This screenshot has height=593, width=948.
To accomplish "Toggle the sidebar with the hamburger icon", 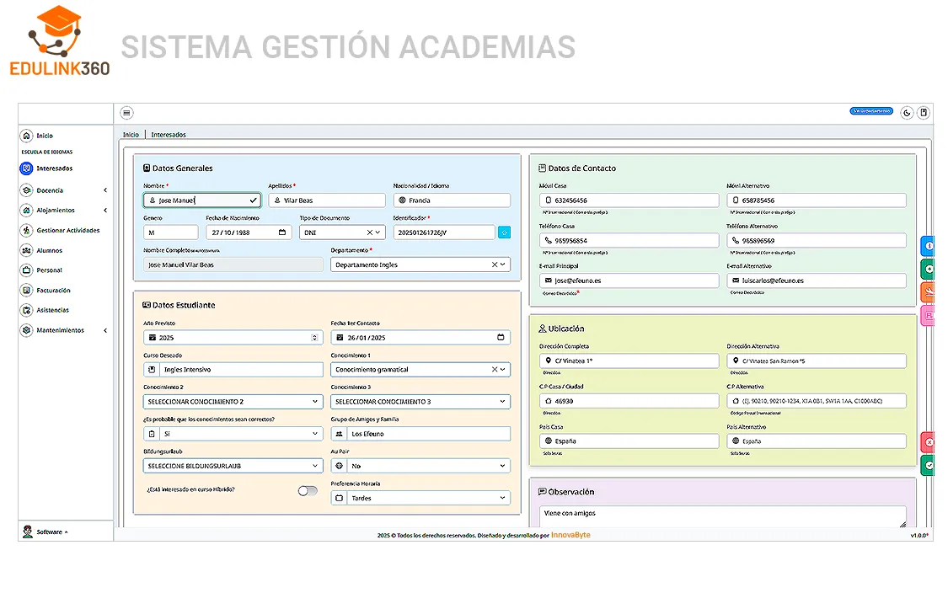I will pyautogui.click(x=126, y=113).
